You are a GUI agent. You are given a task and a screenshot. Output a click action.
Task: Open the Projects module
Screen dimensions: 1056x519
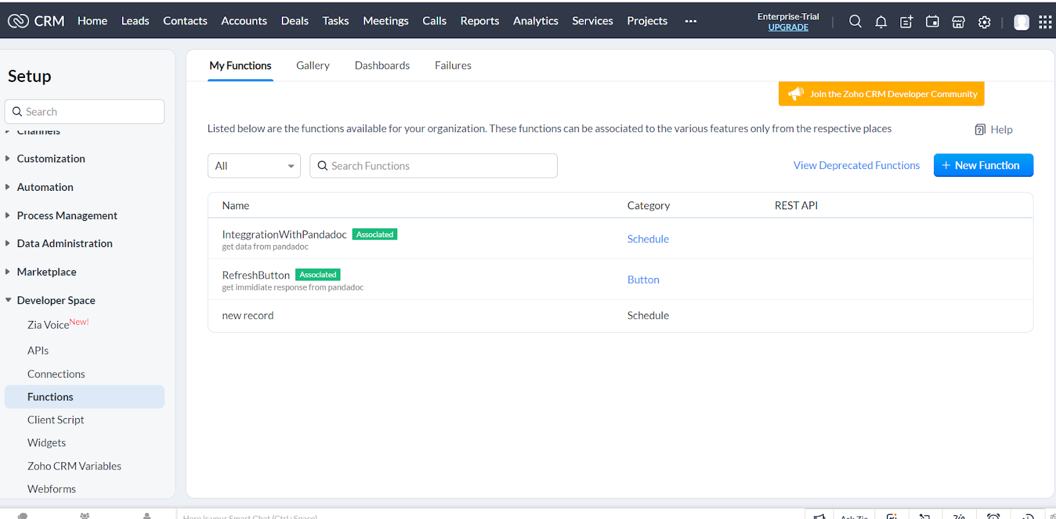tap(647, 21)
